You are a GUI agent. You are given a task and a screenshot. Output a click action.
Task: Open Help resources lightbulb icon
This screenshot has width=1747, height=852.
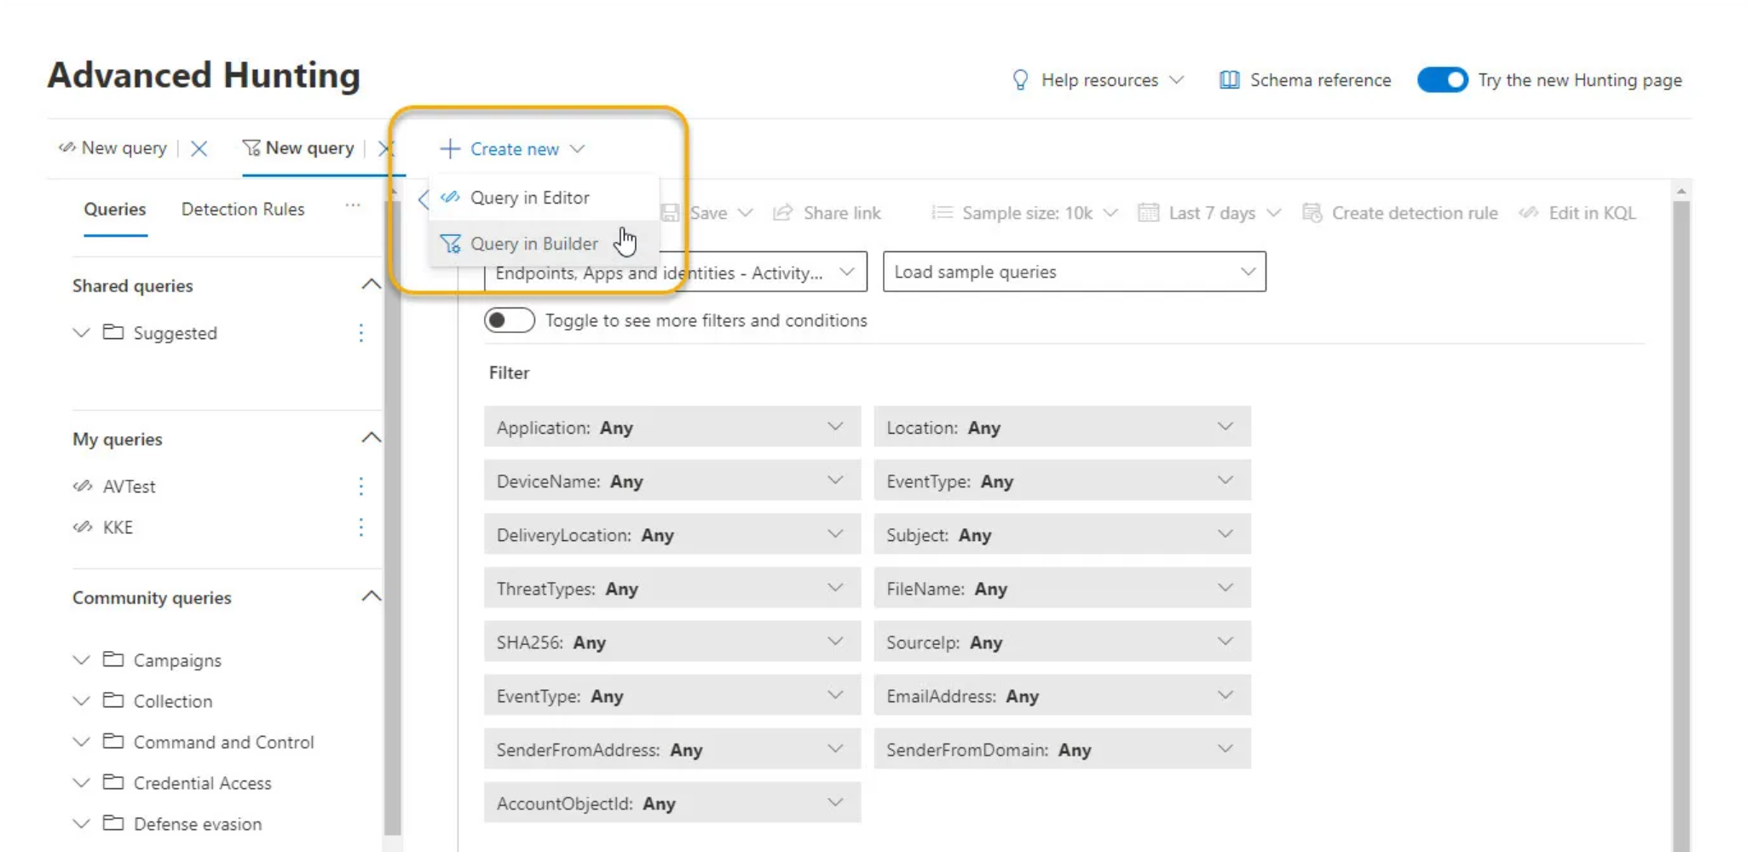1021,79
